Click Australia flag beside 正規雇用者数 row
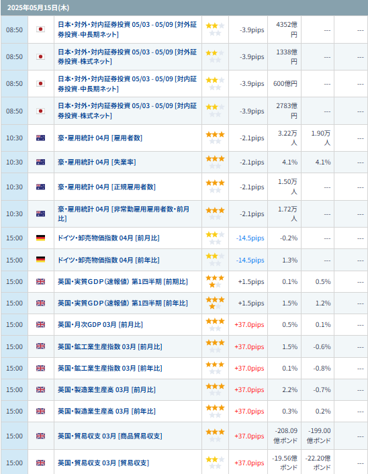This screenshot has width=368, height=474. [40, 187]
